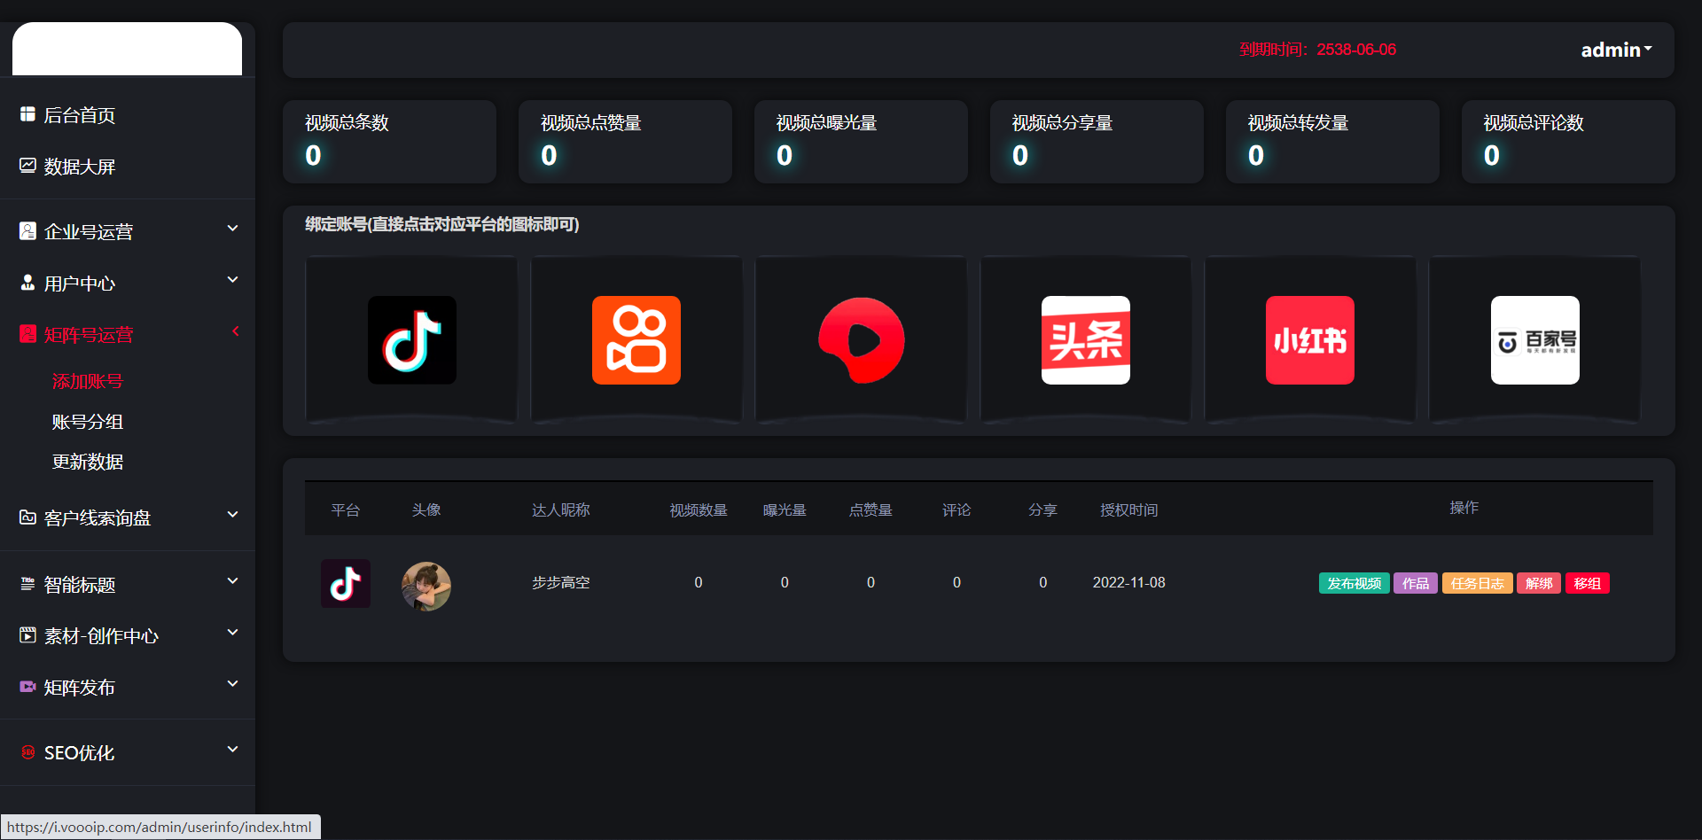Open the avatar of 步步高空
1702x840 pixels.
[426, 586]
